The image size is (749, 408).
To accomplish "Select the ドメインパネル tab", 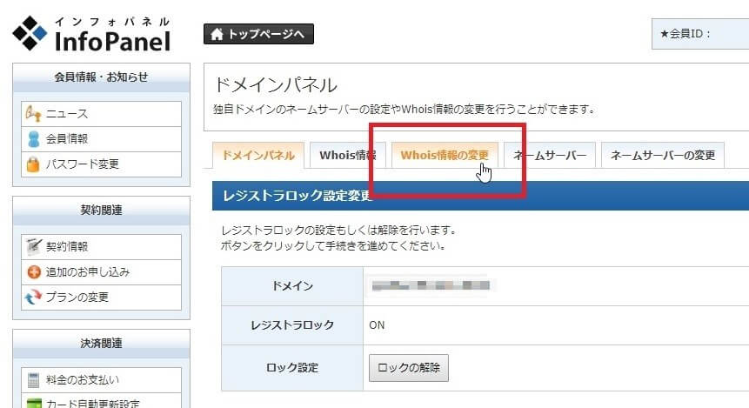I will pyautogui.click(x=257, y=156).
